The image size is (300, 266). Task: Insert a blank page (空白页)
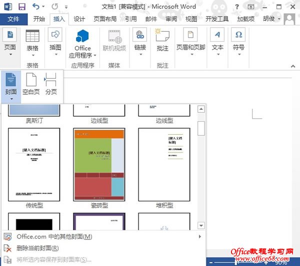[x=31, y=83]
